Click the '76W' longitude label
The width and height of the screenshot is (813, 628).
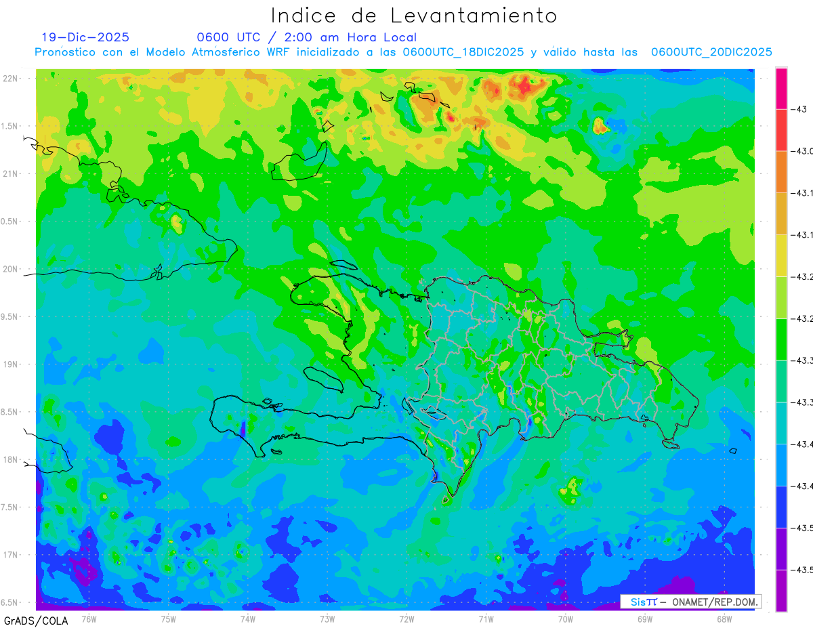coord(89,619)
